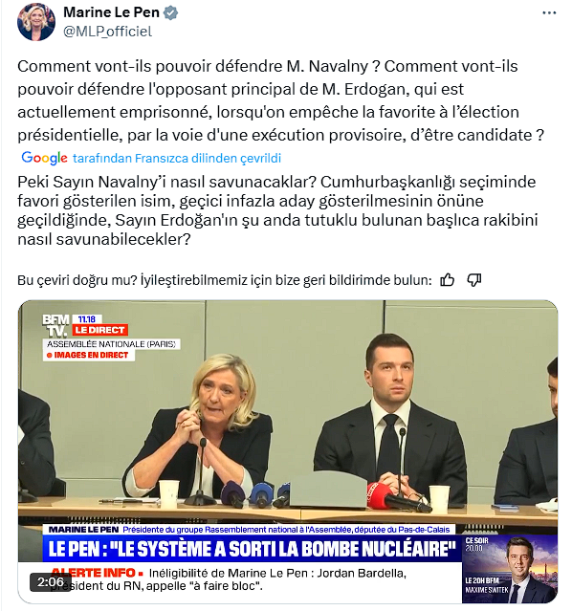Image resolution: width=572 pixels, height=611 pixels.
Task: Open the @MLP_officiel handle link
Action: pos(108,32)
